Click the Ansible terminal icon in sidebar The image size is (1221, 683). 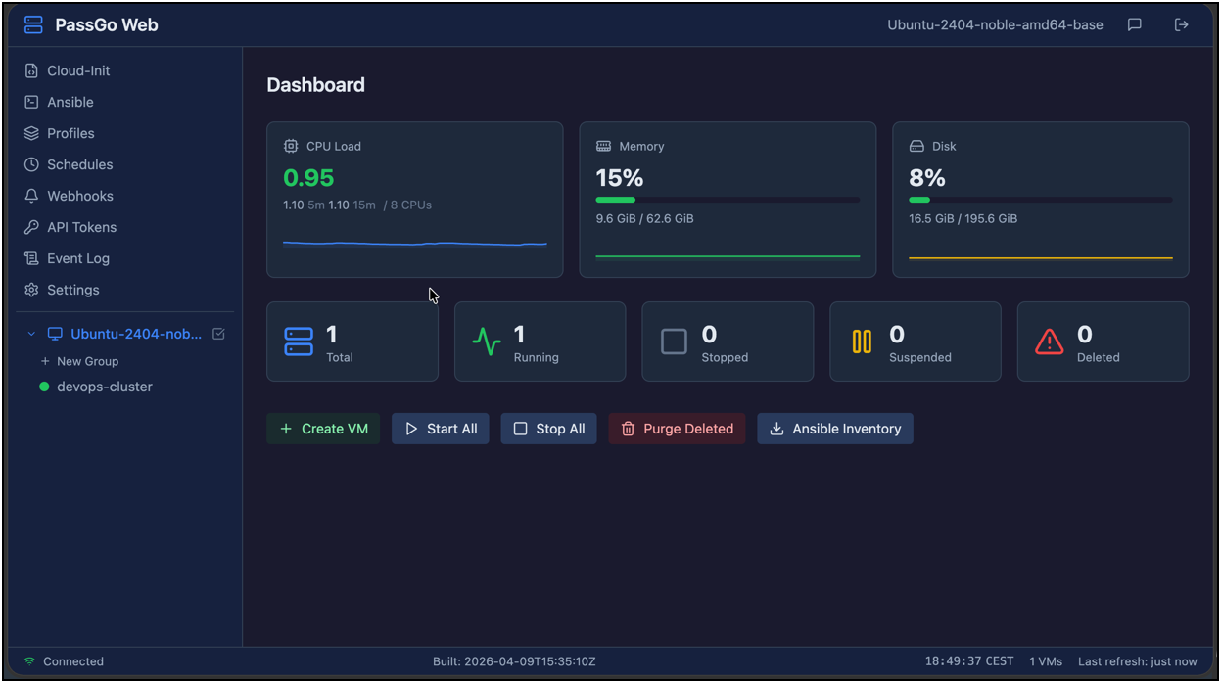31,102
